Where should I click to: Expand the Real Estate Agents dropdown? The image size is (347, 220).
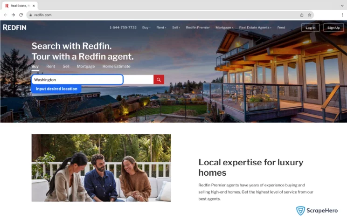point(255,27)
